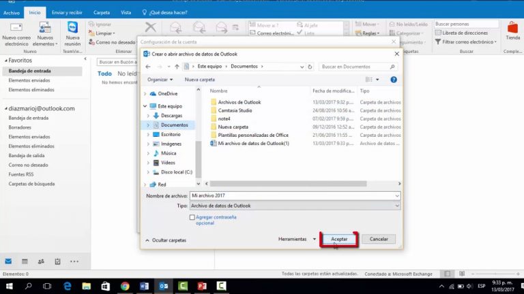Collapse the Favoritos section

(6, 61)
